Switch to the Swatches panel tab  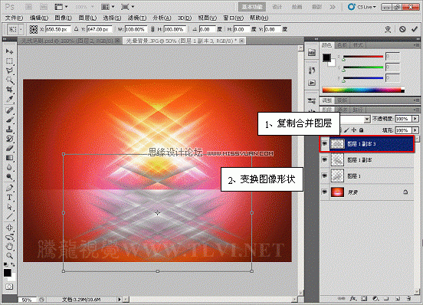click(342, 45)
